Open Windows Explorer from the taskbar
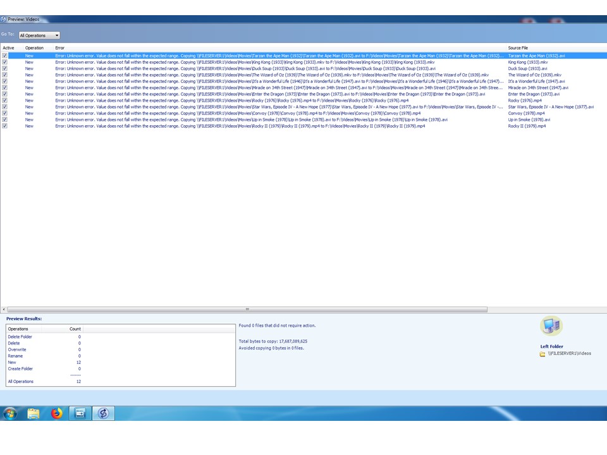 [x=34, y=413]
